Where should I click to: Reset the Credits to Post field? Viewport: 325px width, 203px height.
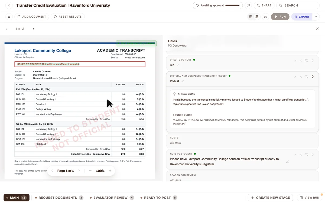coord(307,61)
